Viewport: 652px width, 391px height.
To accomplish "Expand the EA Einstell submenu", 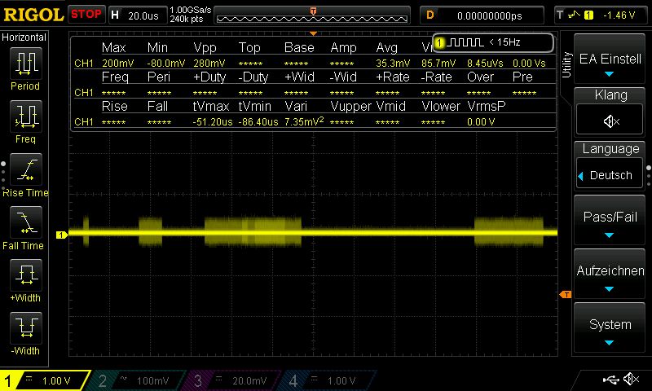I will [x=610, y=64].
